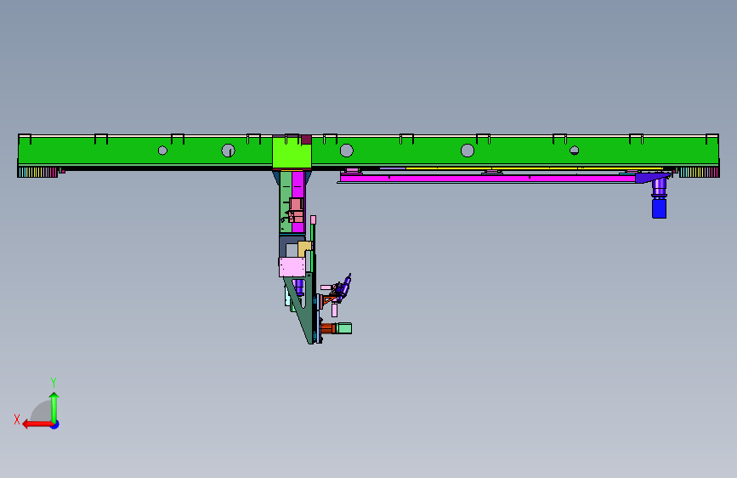Select the bright lime carriage block on beam
This screenshot has width=737, height=478.
point(292,152)
